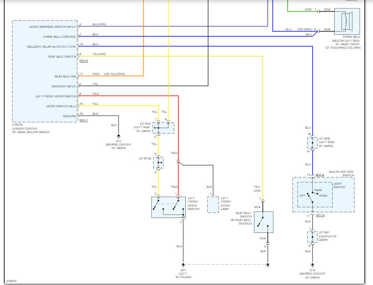
Task: Click the ON/START INPUT label
Action: point(64,86)
